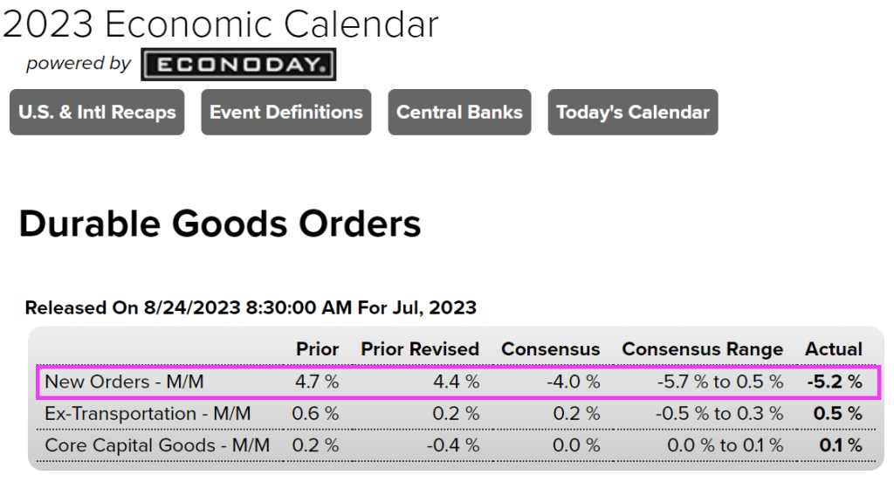Click the Prior Revised column header

click(420, 349)
